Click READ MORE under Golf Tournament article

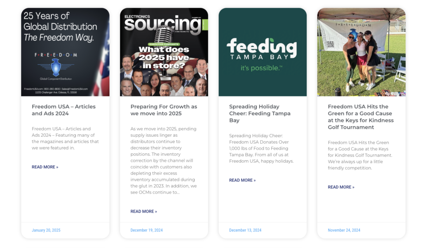(x=341, y=187)
